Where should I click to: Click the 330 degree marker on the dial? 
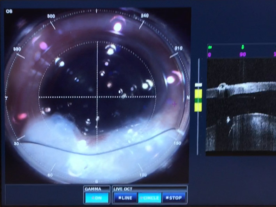click(x=17, y=49)
